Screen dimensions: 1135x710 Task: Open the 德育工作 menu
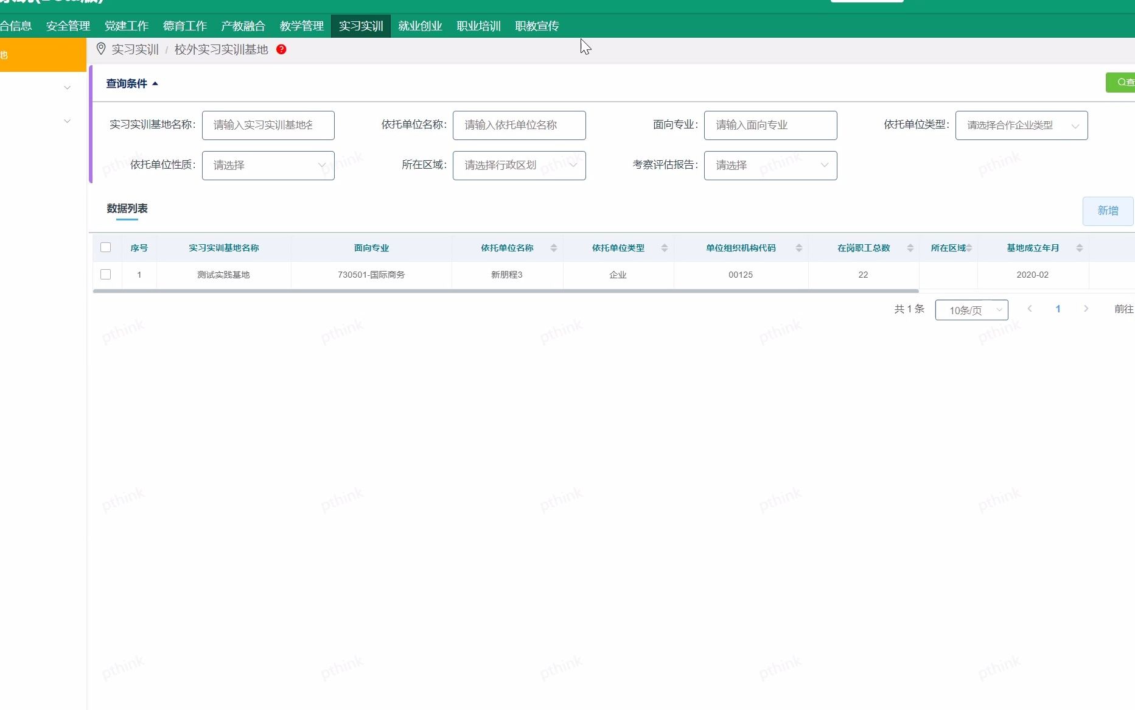tap(185, 26)
